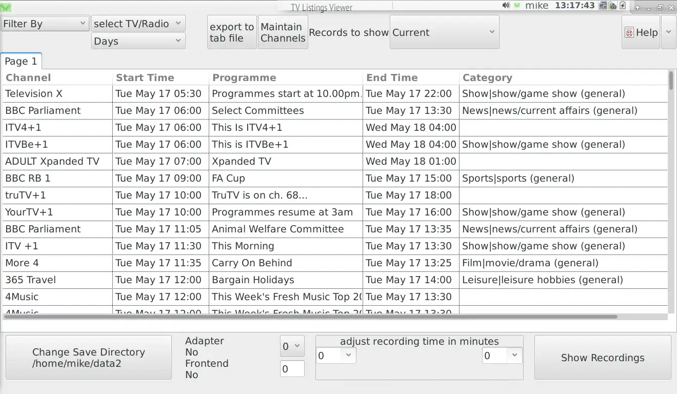
Task: Click Change Save Directory button
Action: (x=89, y=358)
